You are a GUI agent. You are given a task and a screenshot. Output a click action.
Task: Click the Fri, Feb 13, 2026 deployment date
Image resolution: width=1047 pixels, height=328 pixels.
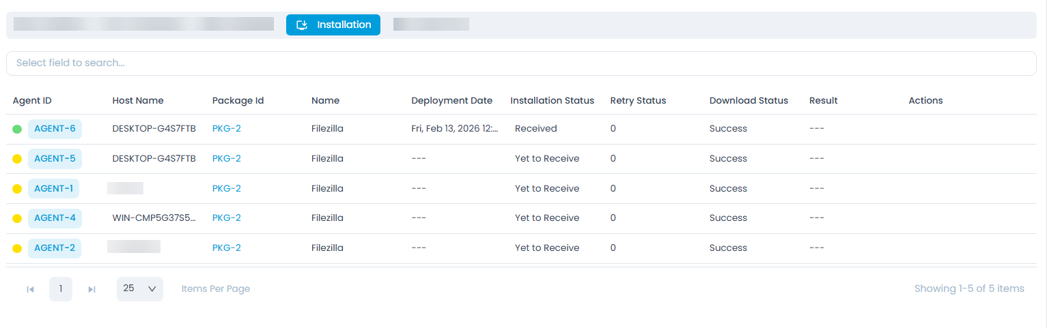click(x=455, y=129)
